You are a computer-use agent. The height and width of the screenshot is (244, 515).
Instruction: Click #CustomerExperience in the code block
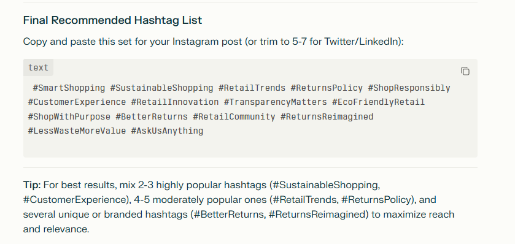point(77,102)
